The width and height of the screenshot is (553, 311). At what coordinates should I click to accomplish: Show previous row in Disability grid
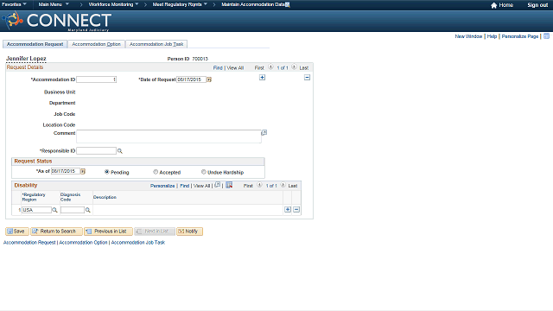click(x=259, y=185)
